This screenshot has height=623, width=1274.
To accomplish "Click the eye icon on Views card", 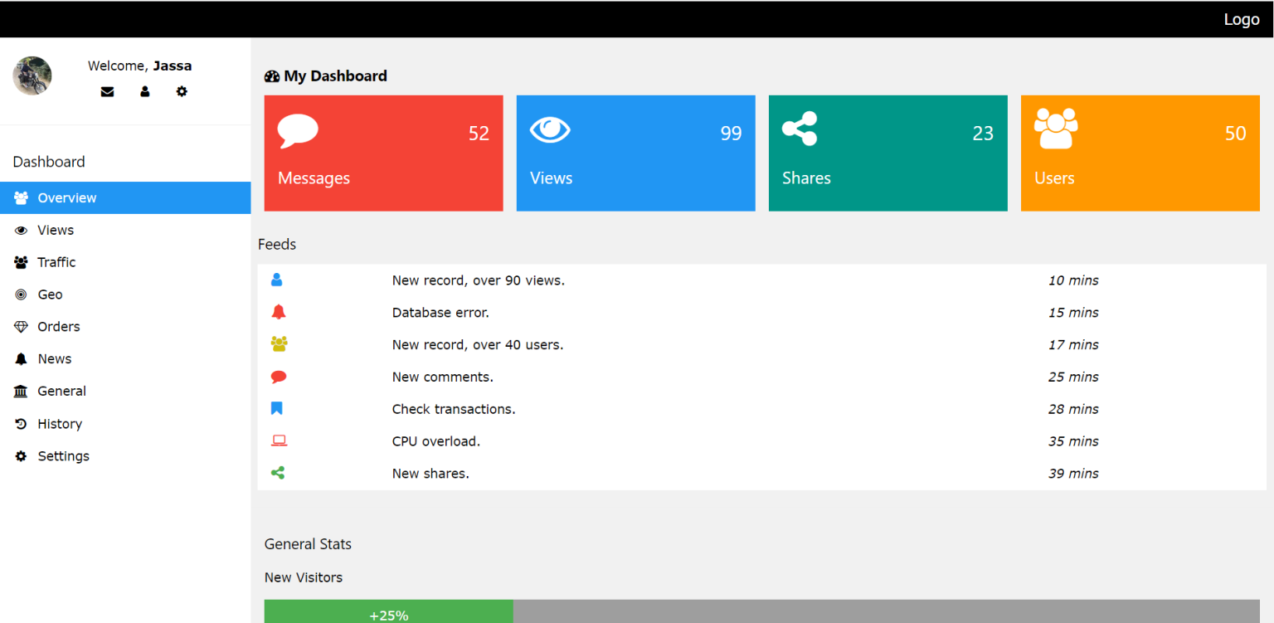I will click(550, 129).
